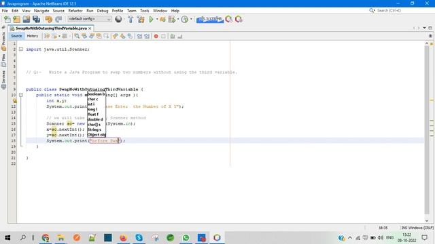Viewport: 435px width, 244px height.
Task: Open the File menu
Action: (x=5, y=11)
